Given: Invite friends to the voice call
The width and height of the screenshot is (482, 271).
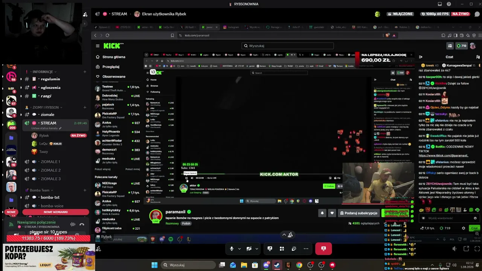Looking at the screenshot, I should click(x=98, y=249).
